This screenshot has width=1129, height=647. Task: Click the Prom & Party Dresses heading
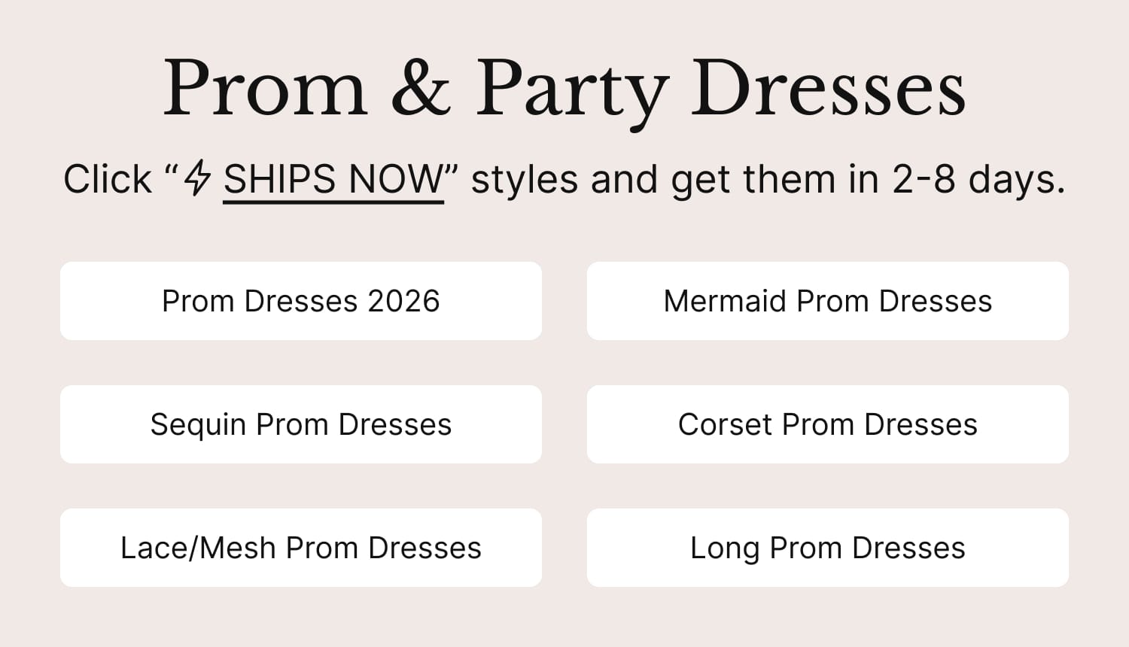click(564, 89)
